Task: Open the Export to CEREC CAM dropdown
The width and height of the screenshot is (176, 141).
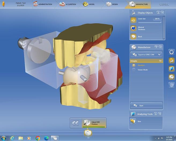Action: point(146,55)
